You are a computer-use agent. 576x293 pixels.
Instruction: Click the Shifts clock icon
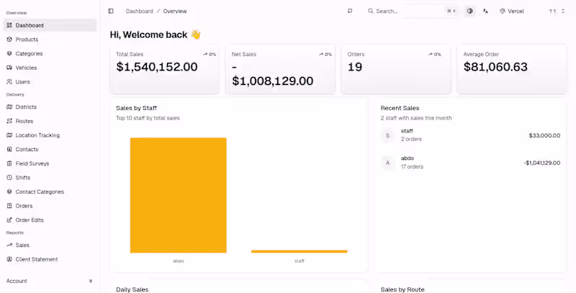(9, 178)
